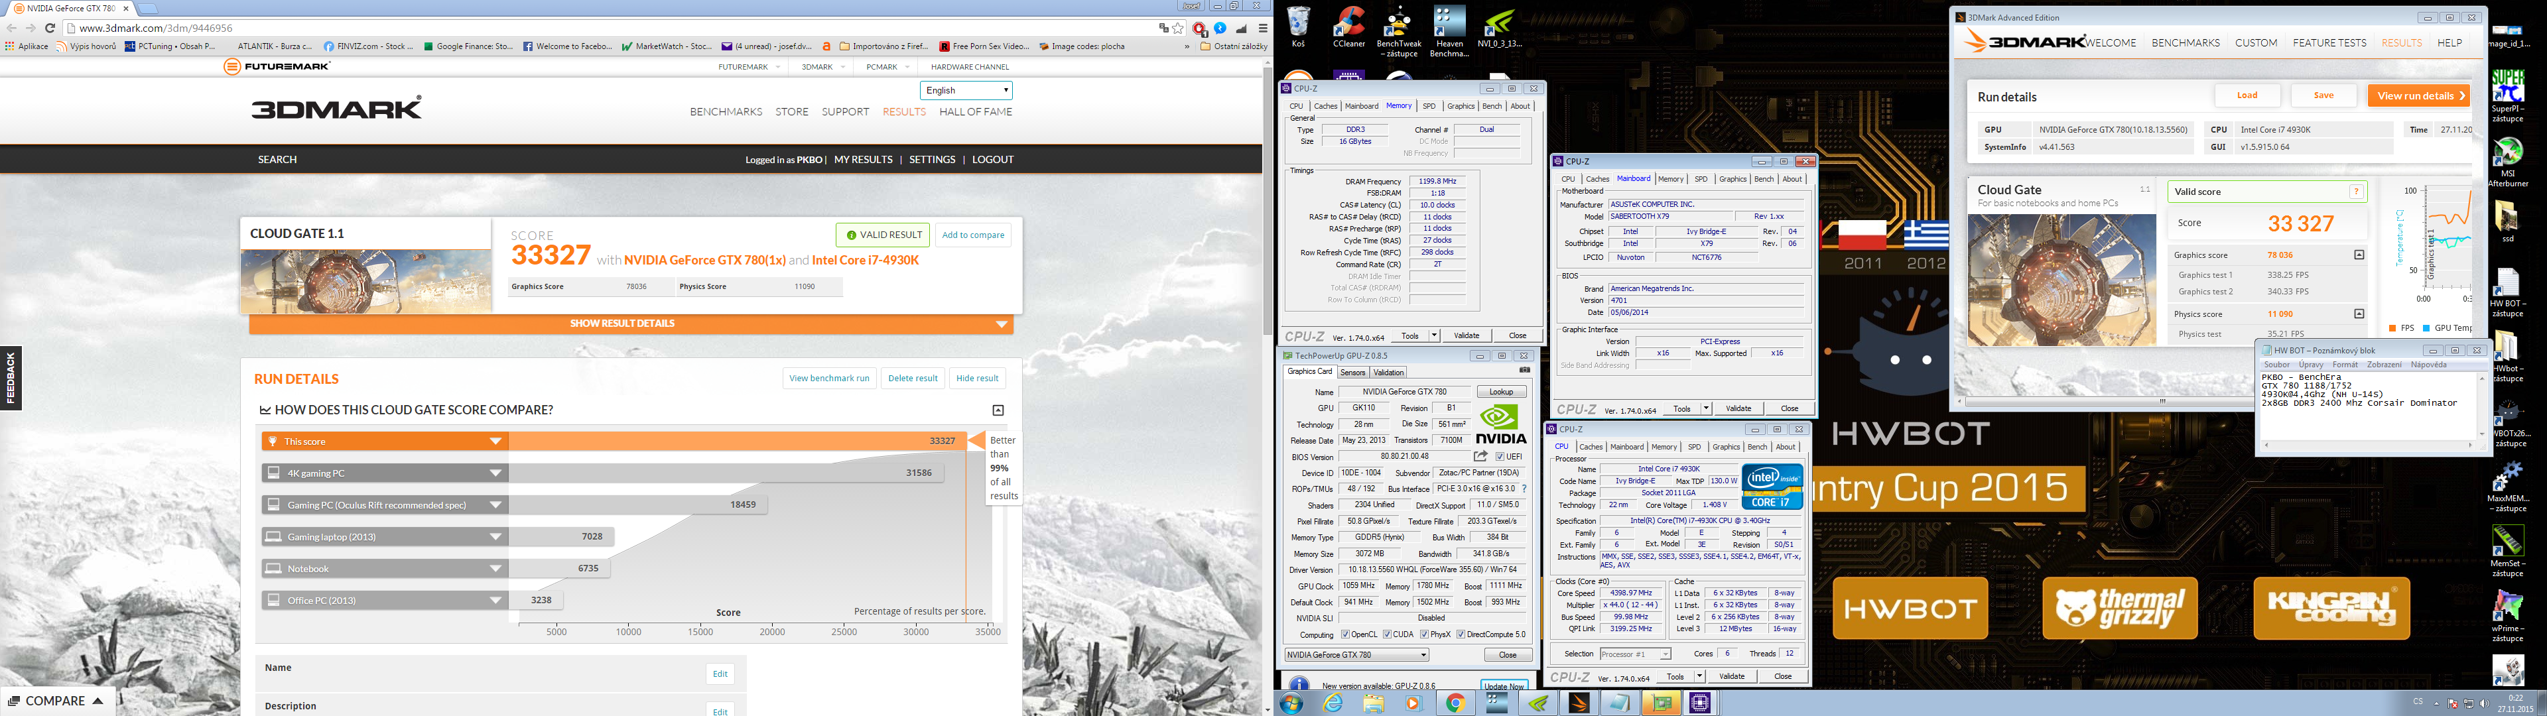The height and width of the screenshot is (716, 2547).
Task: Click the Cloud Gate thumbnail in 3DMark app
Action: coord(2061,280)
